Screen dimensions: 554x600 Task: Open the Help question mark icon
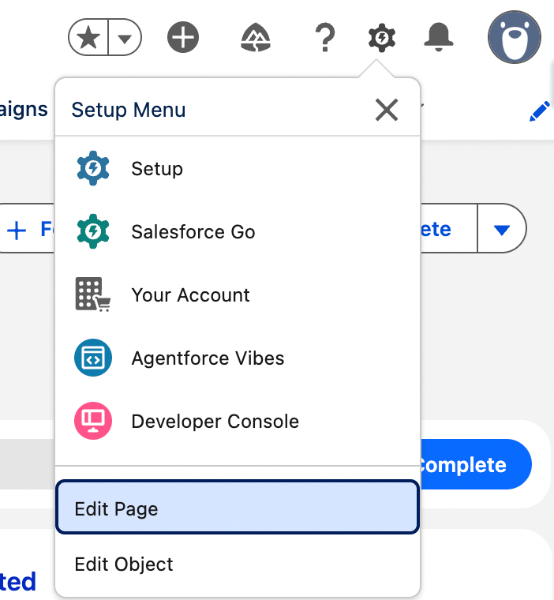(x=324, y=37)
